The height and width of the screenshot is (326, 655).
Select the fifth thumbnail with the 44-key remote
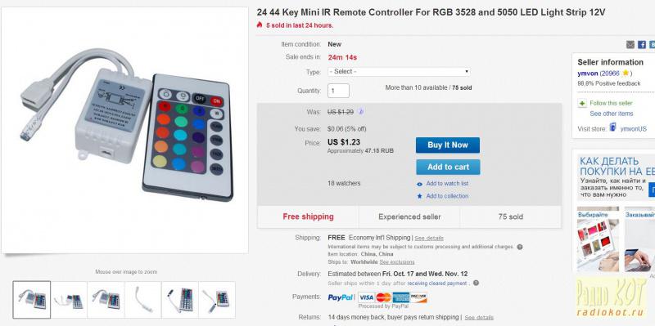[x=180, y=300]
